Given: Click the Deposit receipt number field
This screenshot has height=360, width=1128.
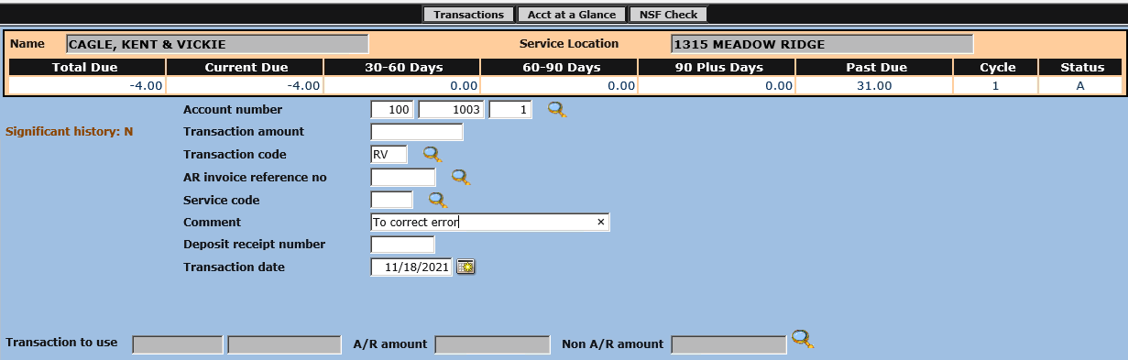Looking at the screenshot, I should [x=403, y=245].
